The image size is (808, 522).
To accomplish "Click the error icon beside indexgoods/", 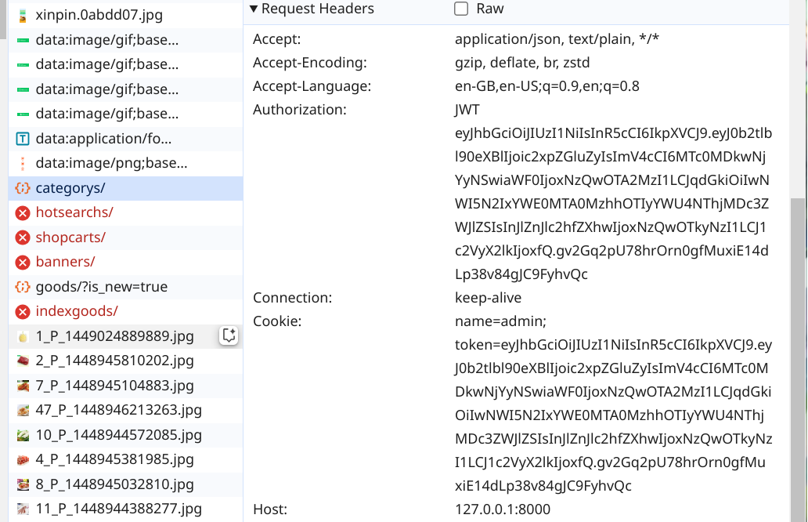I will [x=23, y=311].
